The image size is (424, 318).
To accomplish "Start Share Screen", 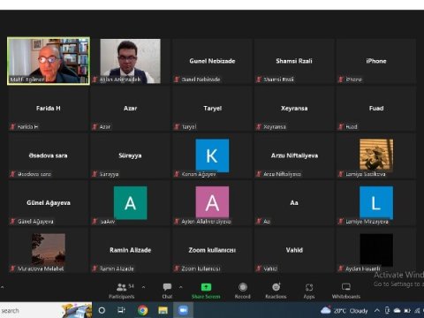I will (206, 291).
